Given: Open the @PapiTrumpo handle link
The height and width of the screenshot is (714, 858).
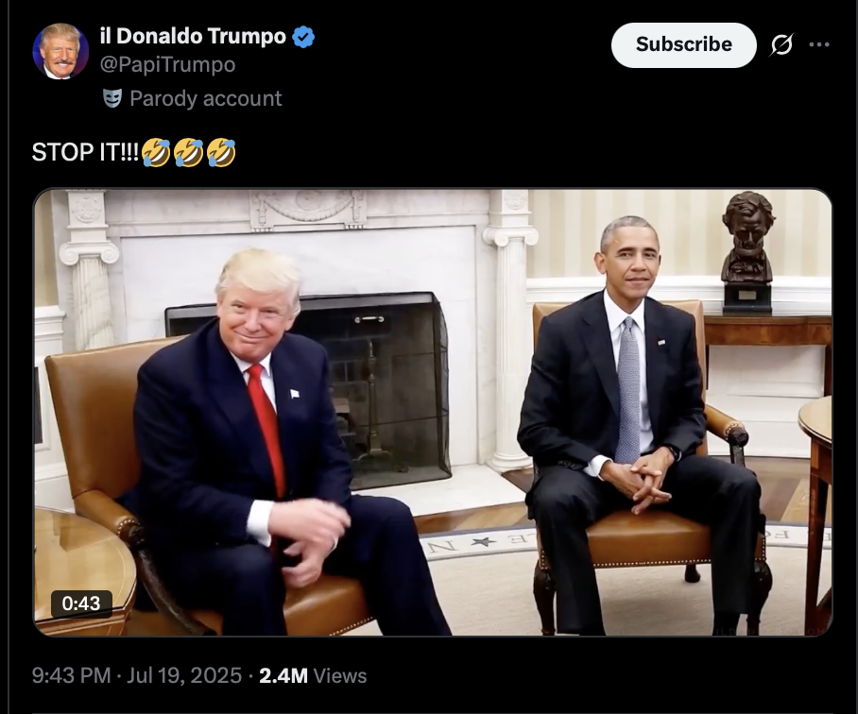Looking at the screenshot, I should [167, 64].
